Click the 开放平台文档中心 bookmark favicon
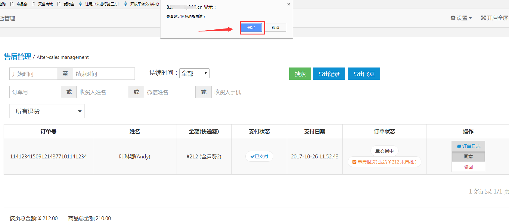 point(126,4)
